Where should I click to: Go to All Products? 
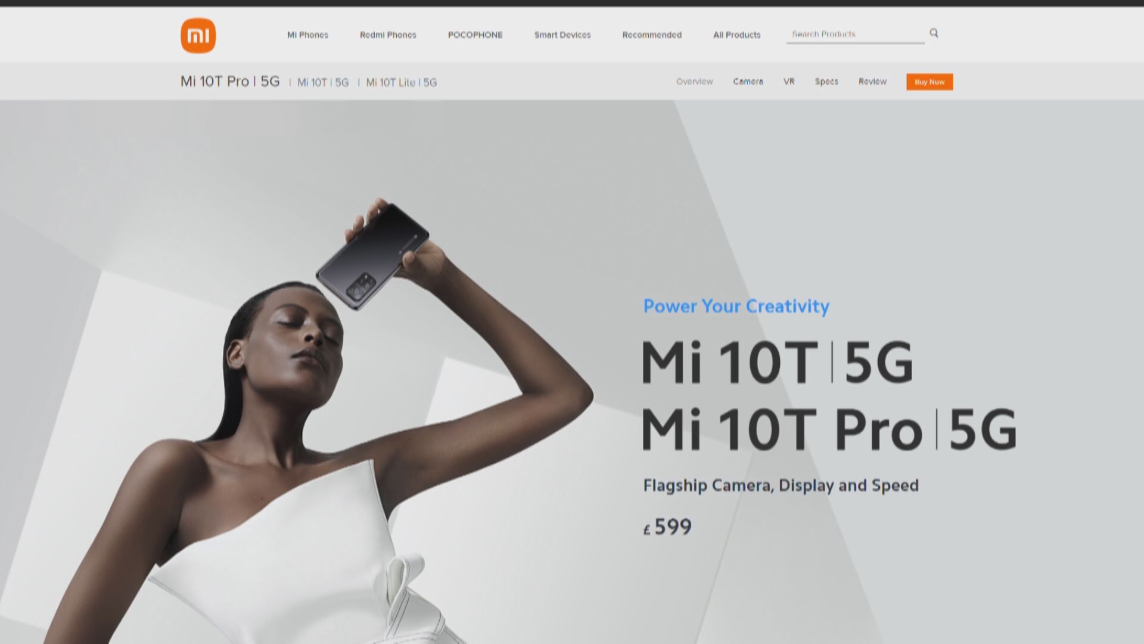pos(736,35)
